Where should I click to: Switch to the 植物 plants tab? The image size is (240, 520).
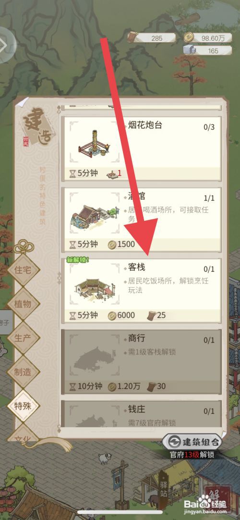click(x=23, y=303)
